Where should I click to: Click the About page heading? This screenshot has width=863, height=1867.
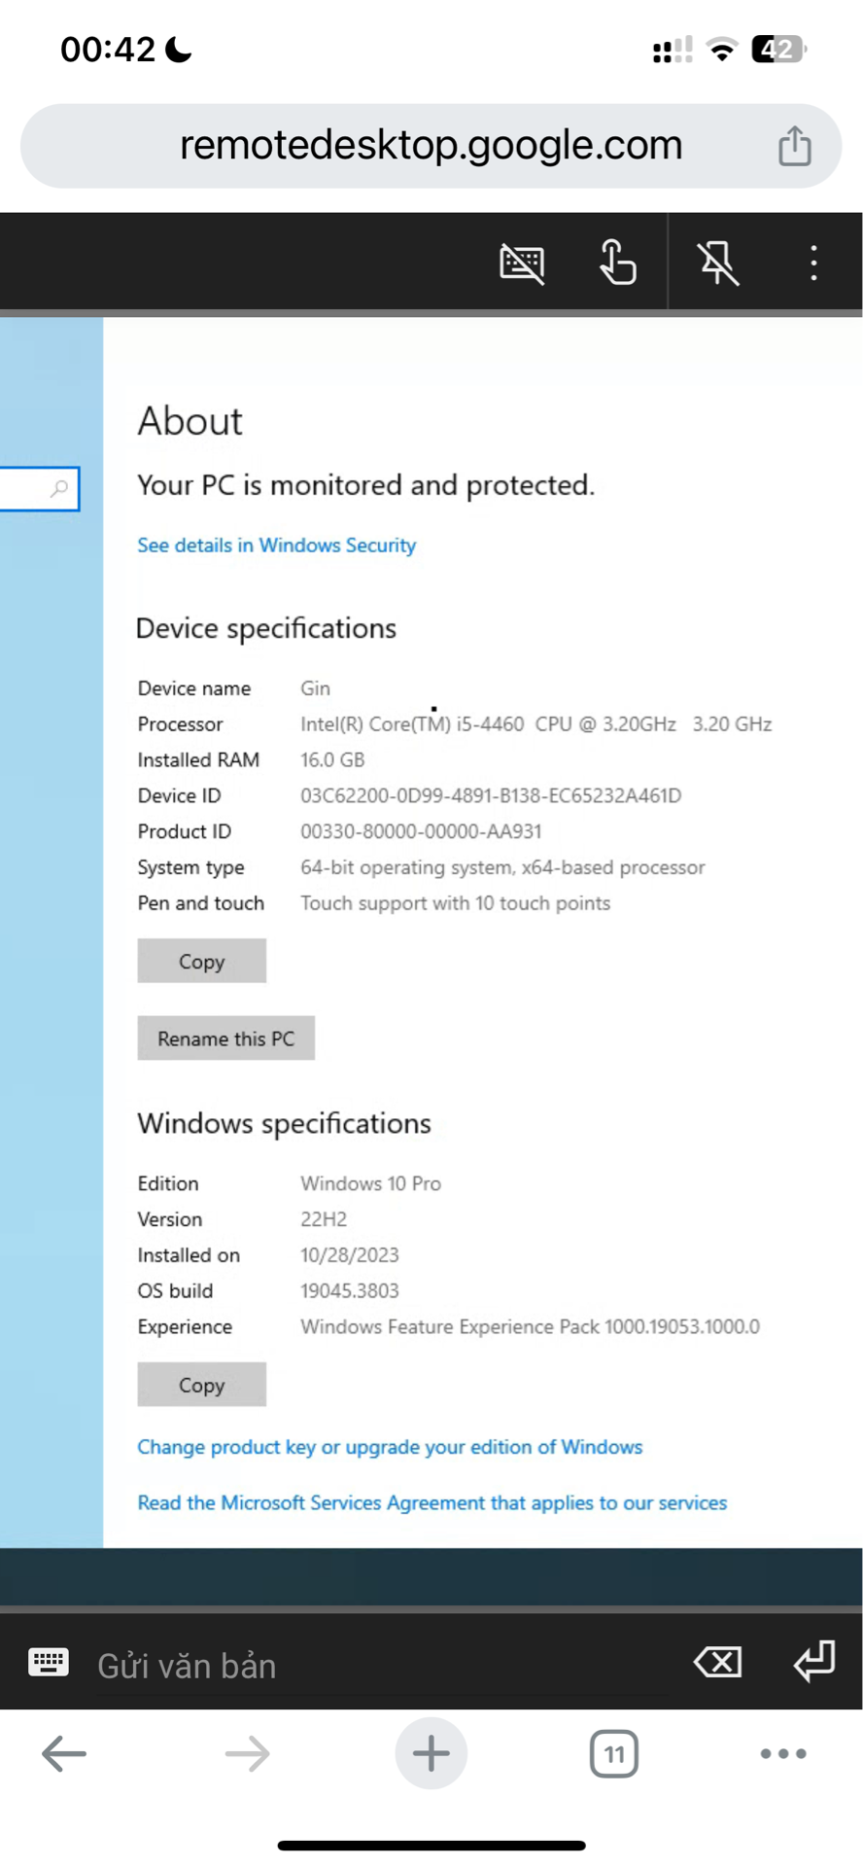(x=190, y=421)
